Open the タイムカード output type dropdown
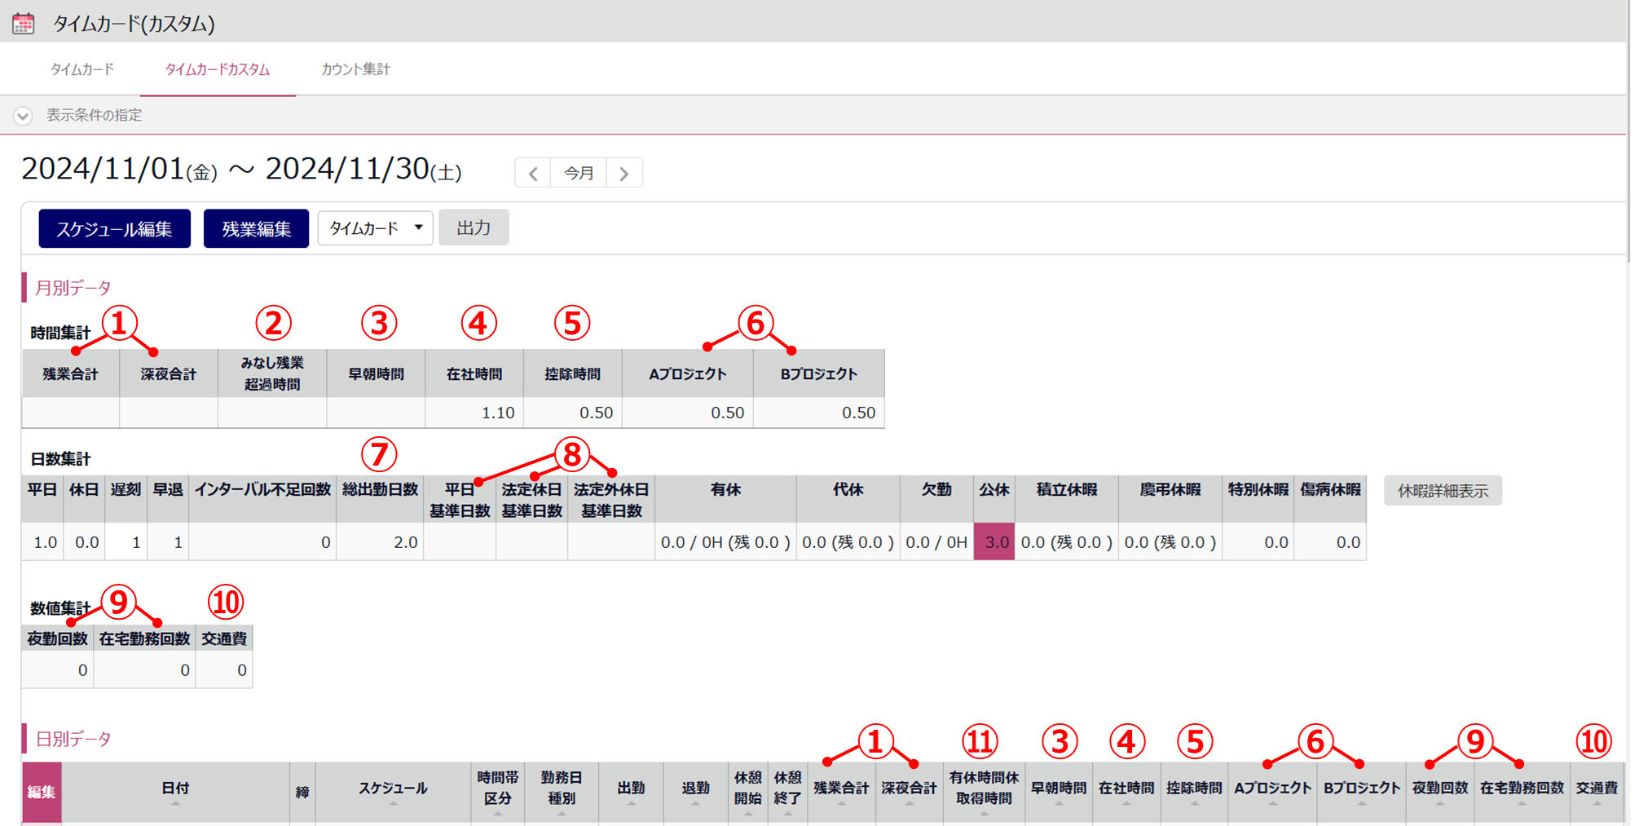 tap(375, 228)
